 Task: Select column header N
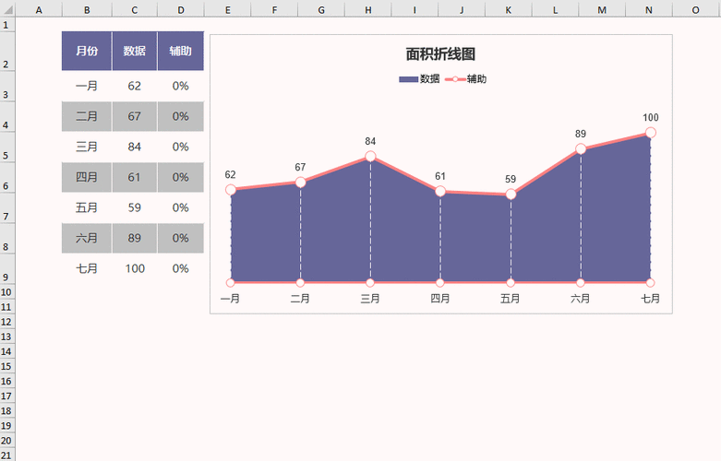[x=649, y=8]
